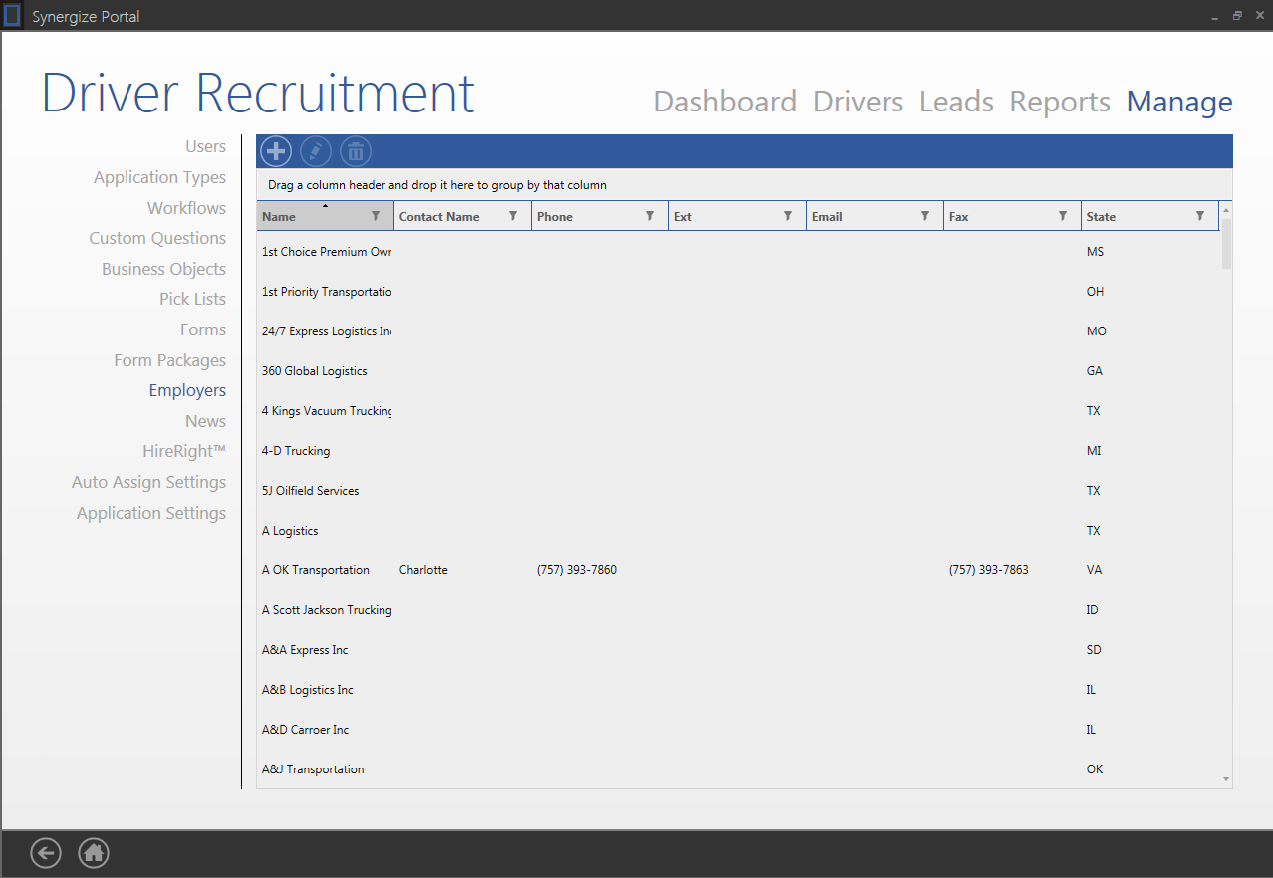Click the scrollbar down arrow in grid
The height and width of the screenshot is (878, 1273).
click(1226, 779)
